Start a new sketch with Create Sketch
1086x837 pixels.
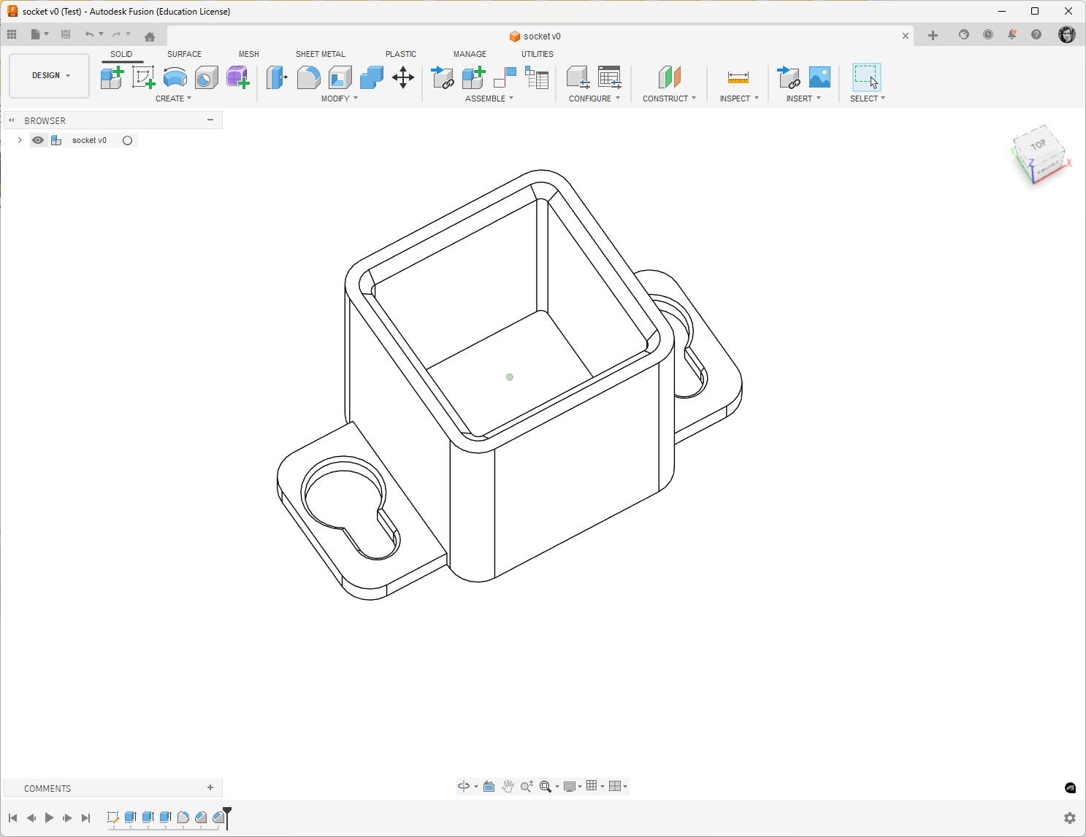coord(143,77)
